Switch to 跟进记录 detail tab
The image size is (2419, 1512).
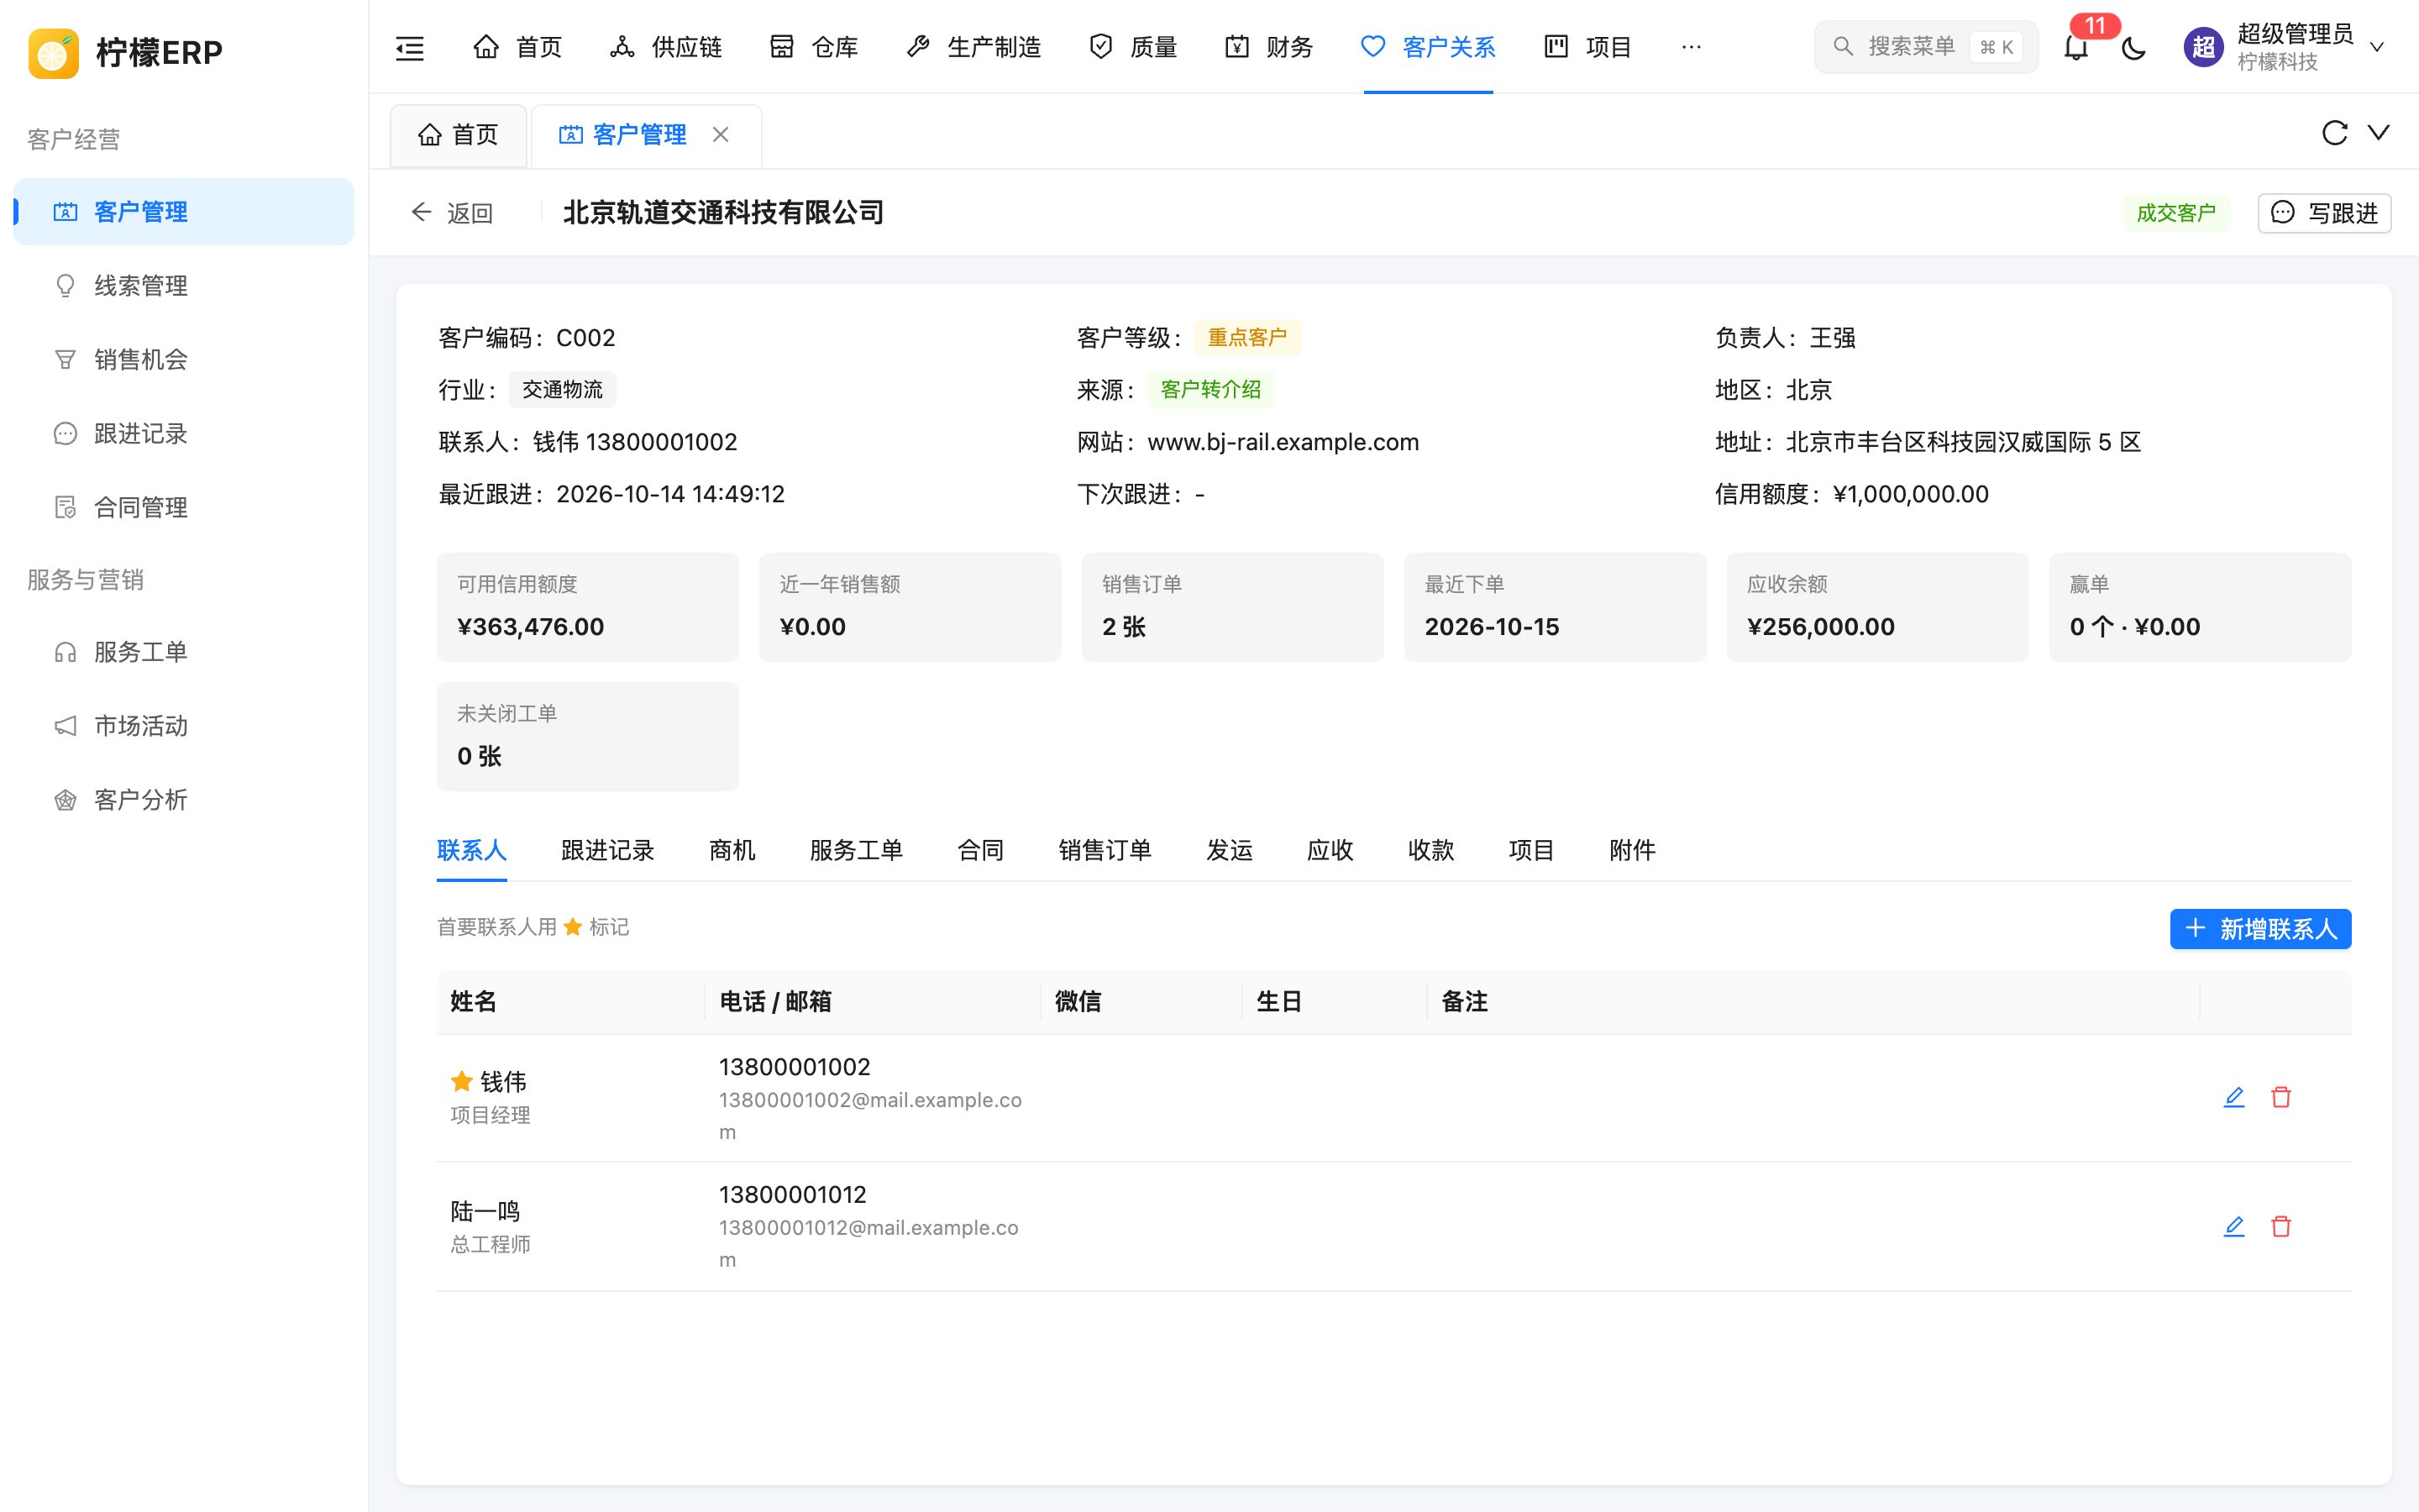coord(608,851)
